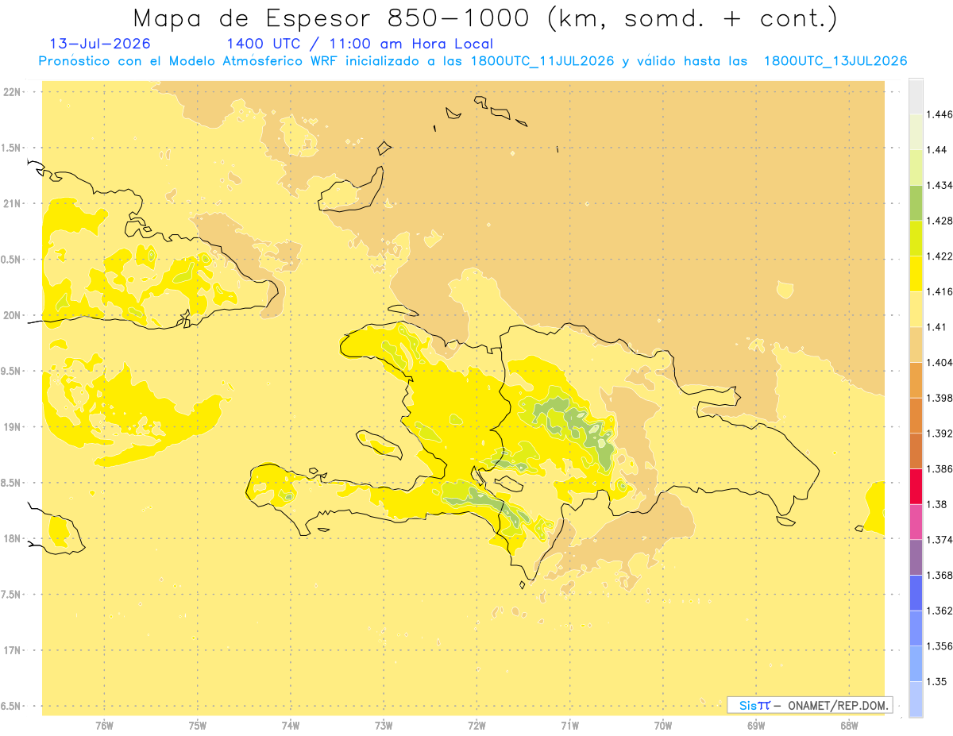Click the '18N' latitude label
This screenshot has height=736, width=953.
point(13,538)
